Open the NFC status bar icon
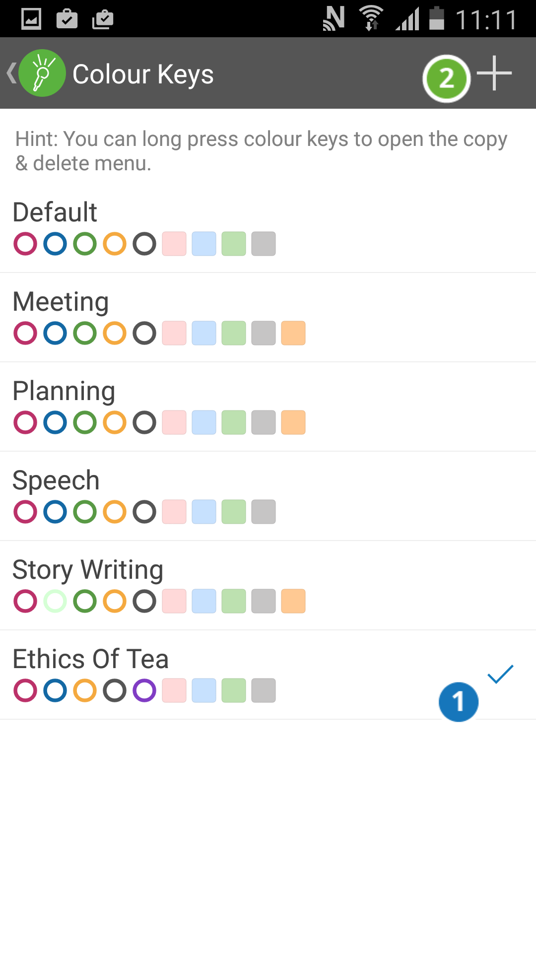536x953 pixels. (x=334, y=18)
